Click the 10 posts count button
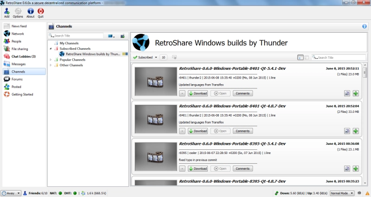Screen dimensions: 371x197 click(x=164, y=57)
